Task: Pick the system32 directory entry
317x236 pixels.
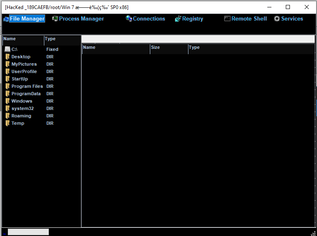Action: pyautogui.click(x=23, y=108)
